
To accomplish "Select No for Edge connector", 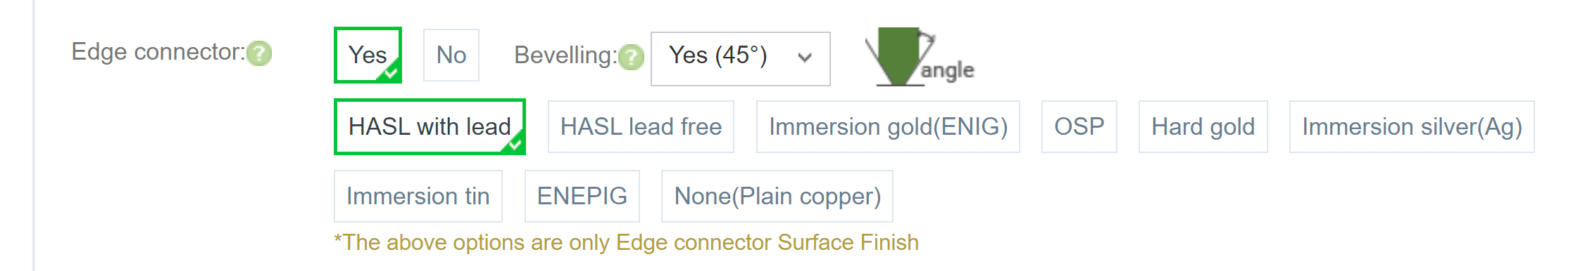I will (451, 55).
